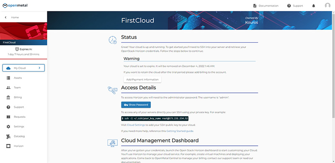Click Add Payment Information button

(x=142, y=79)
